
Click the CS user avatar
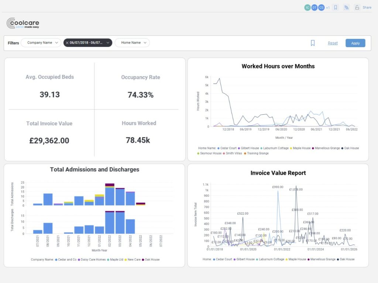[322, 7]
